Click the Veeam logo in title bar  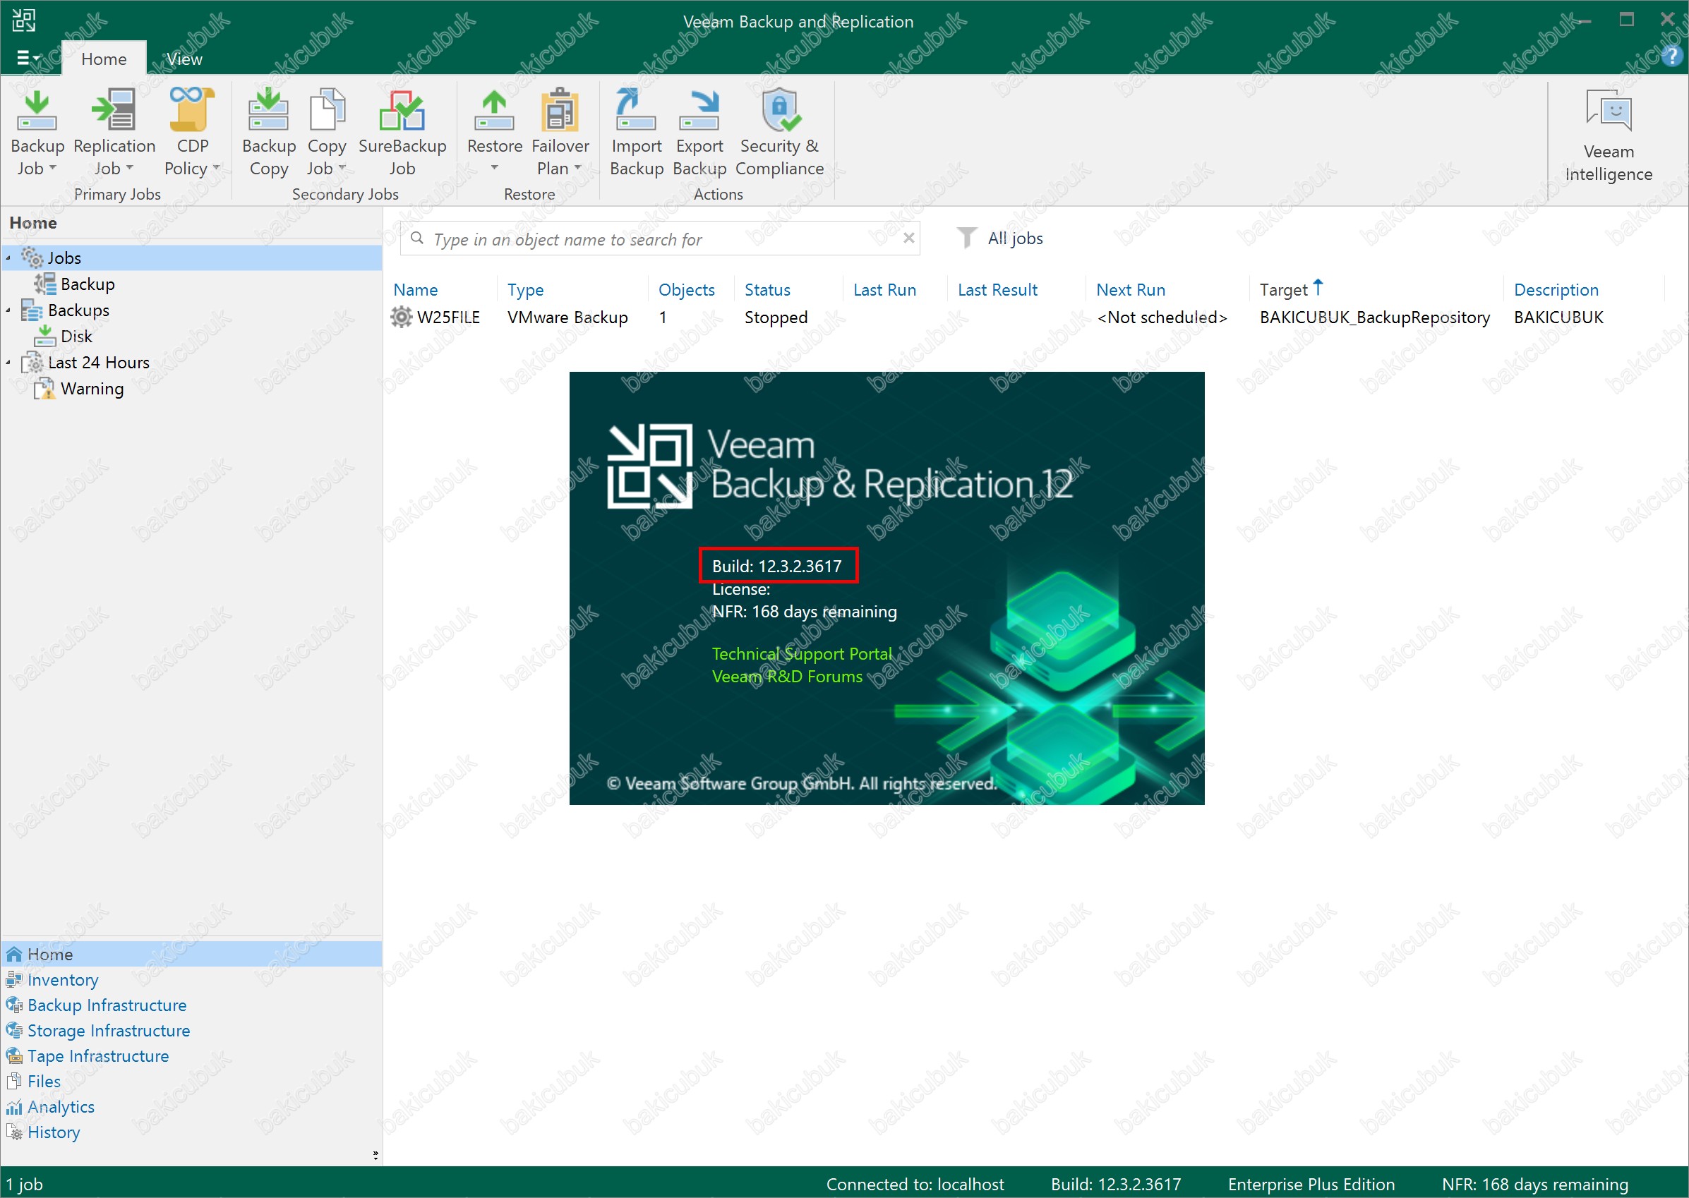[23, 20]
